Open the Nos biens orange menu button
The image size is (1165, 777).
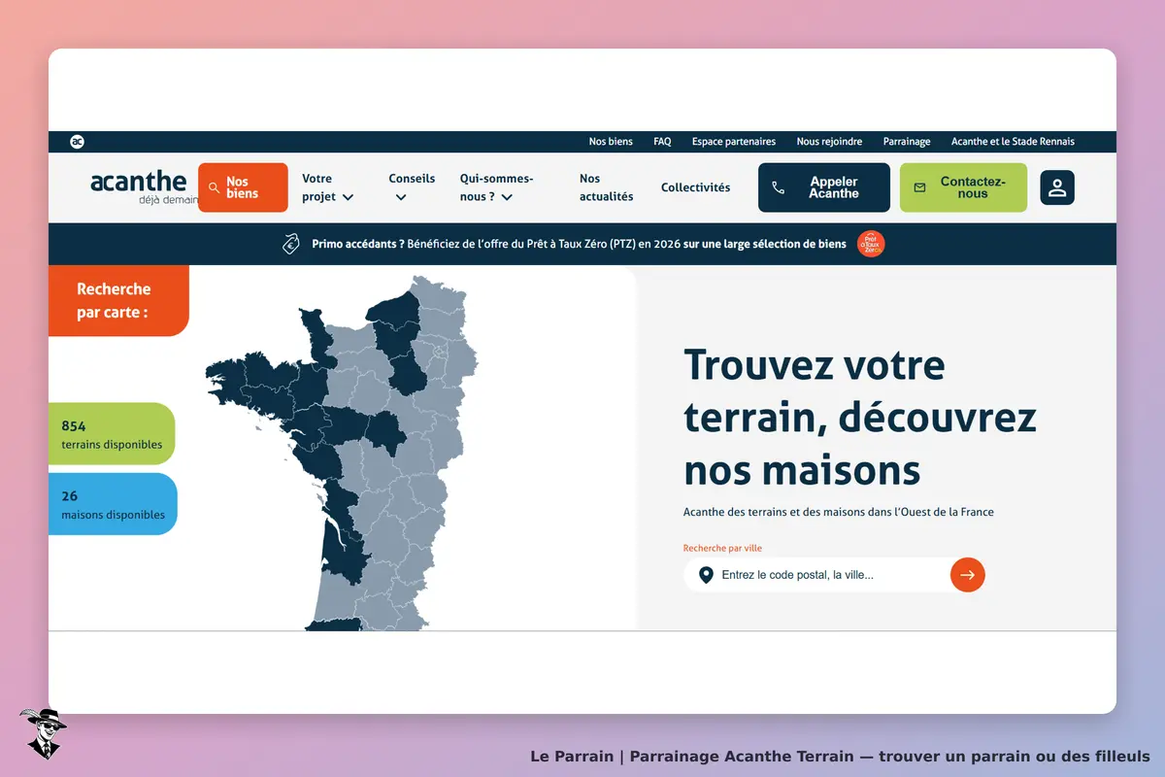point(243,187)
